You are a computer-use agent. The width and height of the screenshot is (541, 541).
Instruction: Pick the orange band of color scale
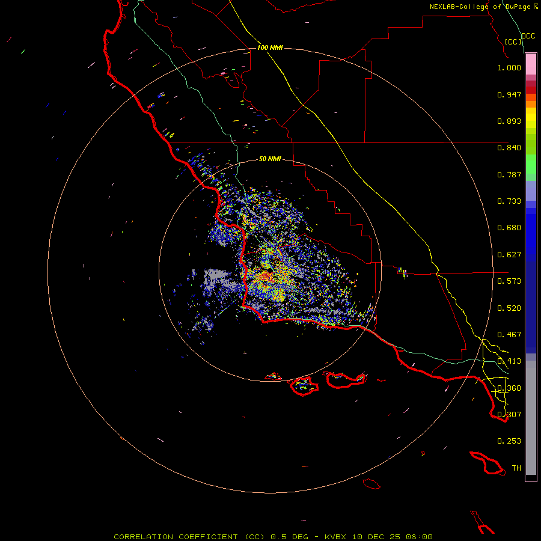[x=531, y=104]
